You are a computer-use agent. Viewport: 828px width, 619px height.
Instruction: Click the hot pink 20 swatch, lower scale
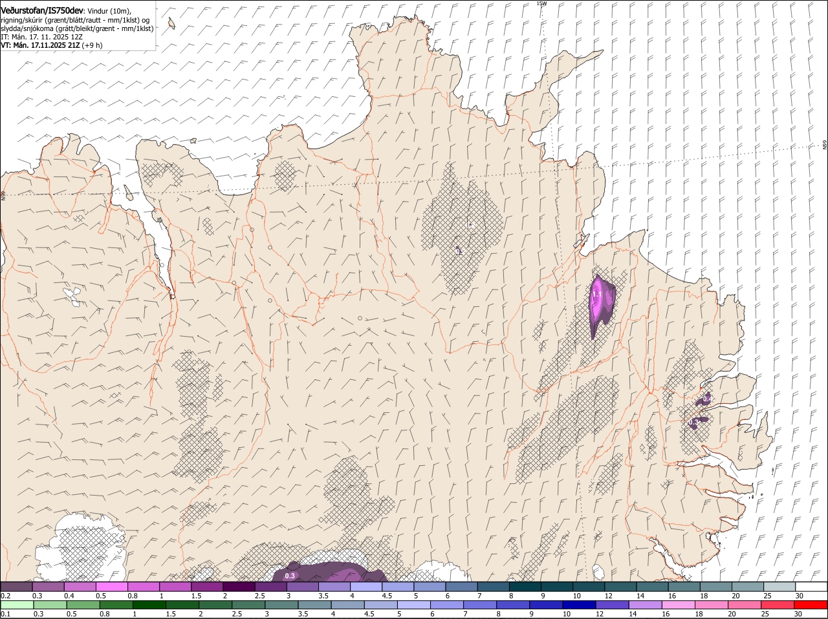pos(745,605)
